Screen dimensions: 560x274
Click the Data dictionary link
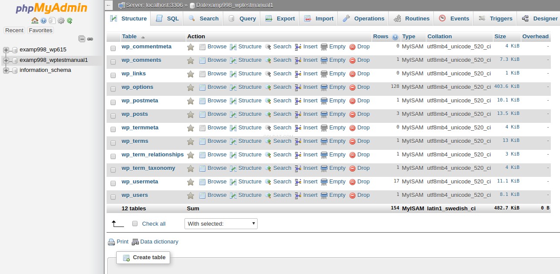coord(159,242)
